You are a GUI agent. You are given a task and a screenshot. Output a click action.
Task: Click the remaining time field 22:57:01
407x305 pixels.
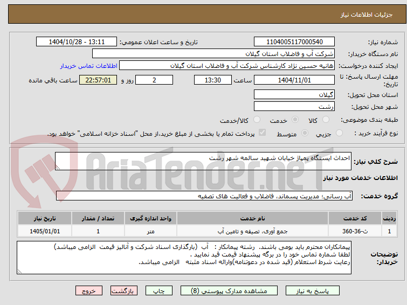98,80
